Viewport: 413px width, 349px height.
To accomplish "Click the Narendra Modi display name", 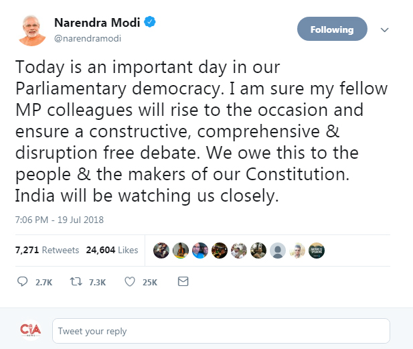I will (97, 22).
